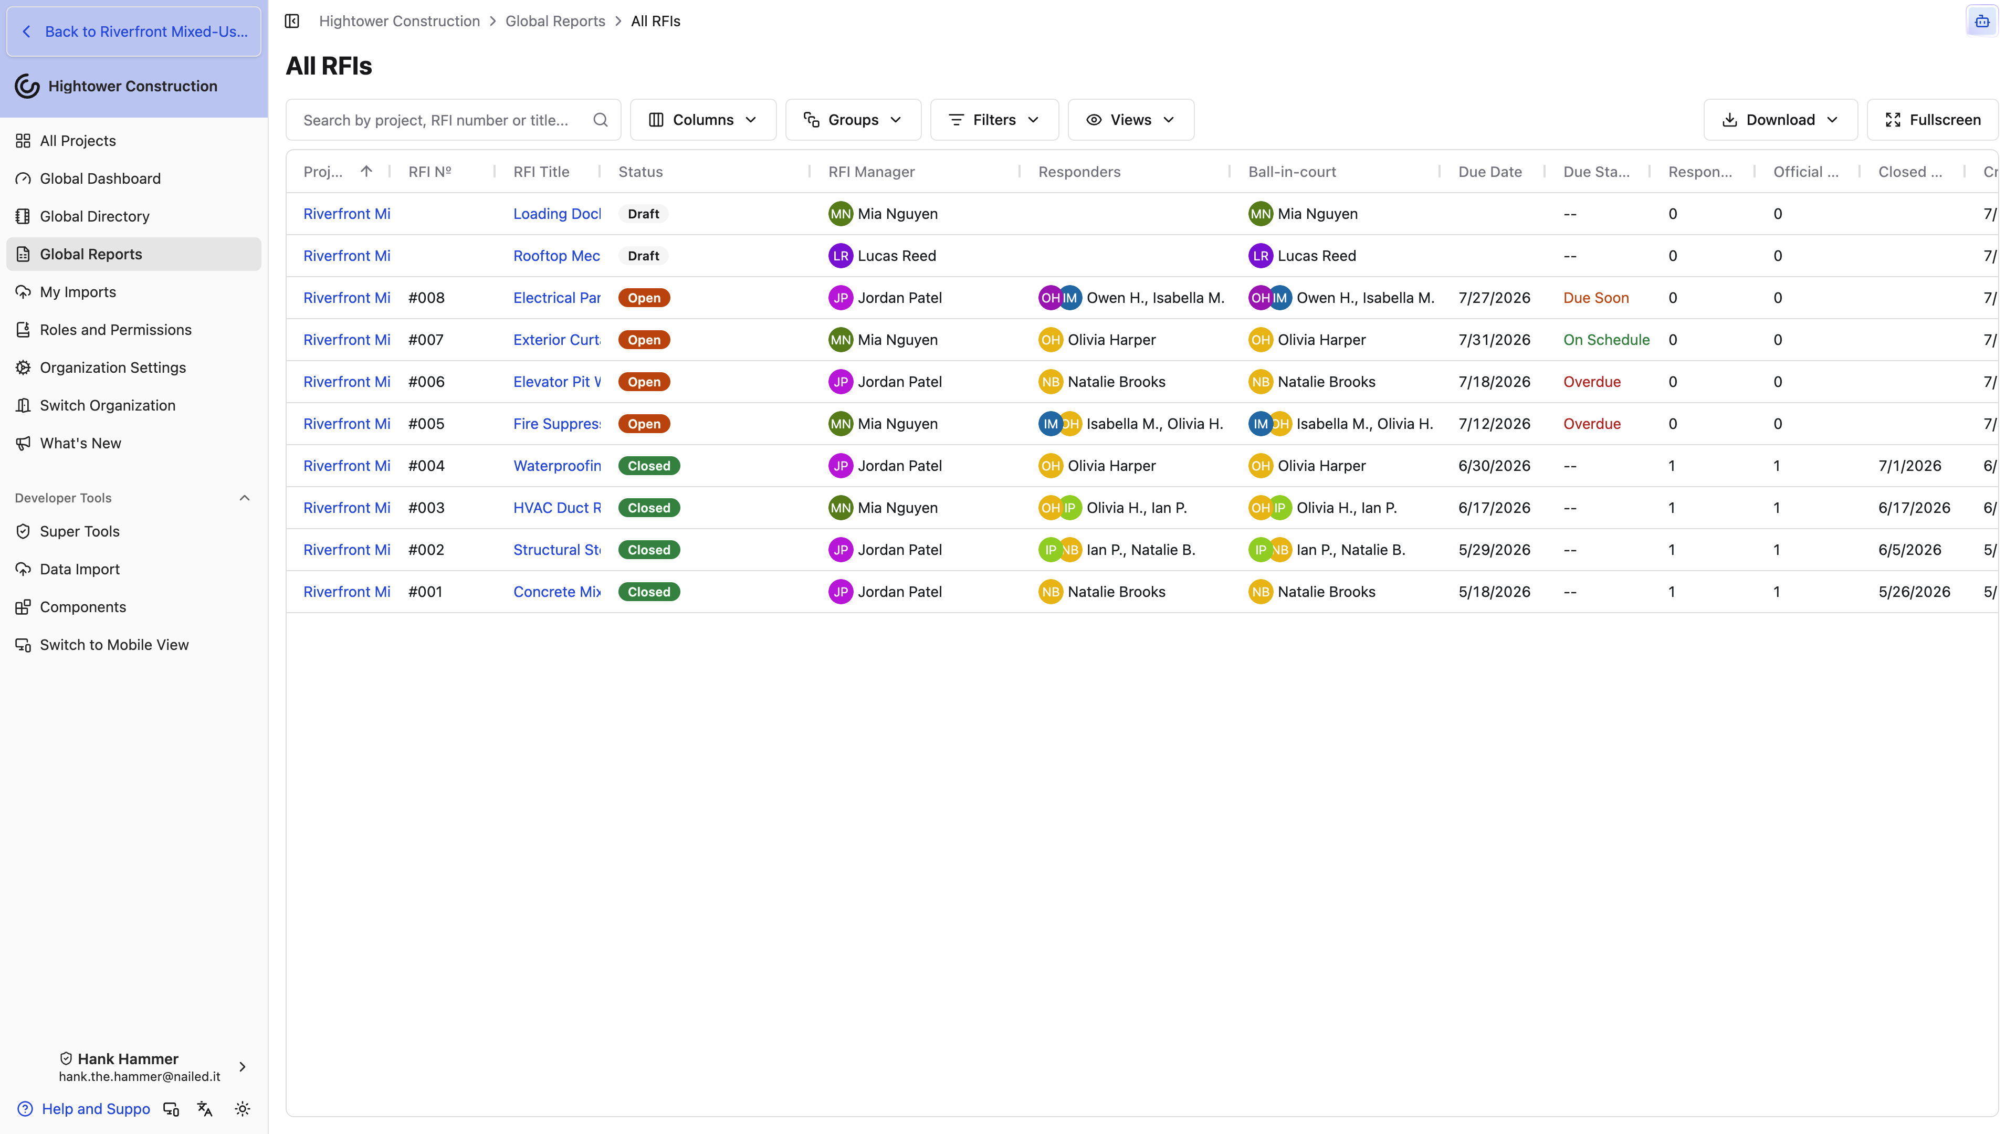Open Rooftop Mechanical RFI link

tap(556, 256)
